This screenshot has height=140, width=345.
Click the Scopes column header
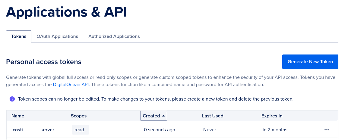tap(78, 116)
